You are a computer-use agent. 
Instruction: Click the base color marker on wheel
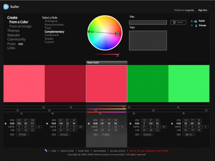(x=118, y=34)
